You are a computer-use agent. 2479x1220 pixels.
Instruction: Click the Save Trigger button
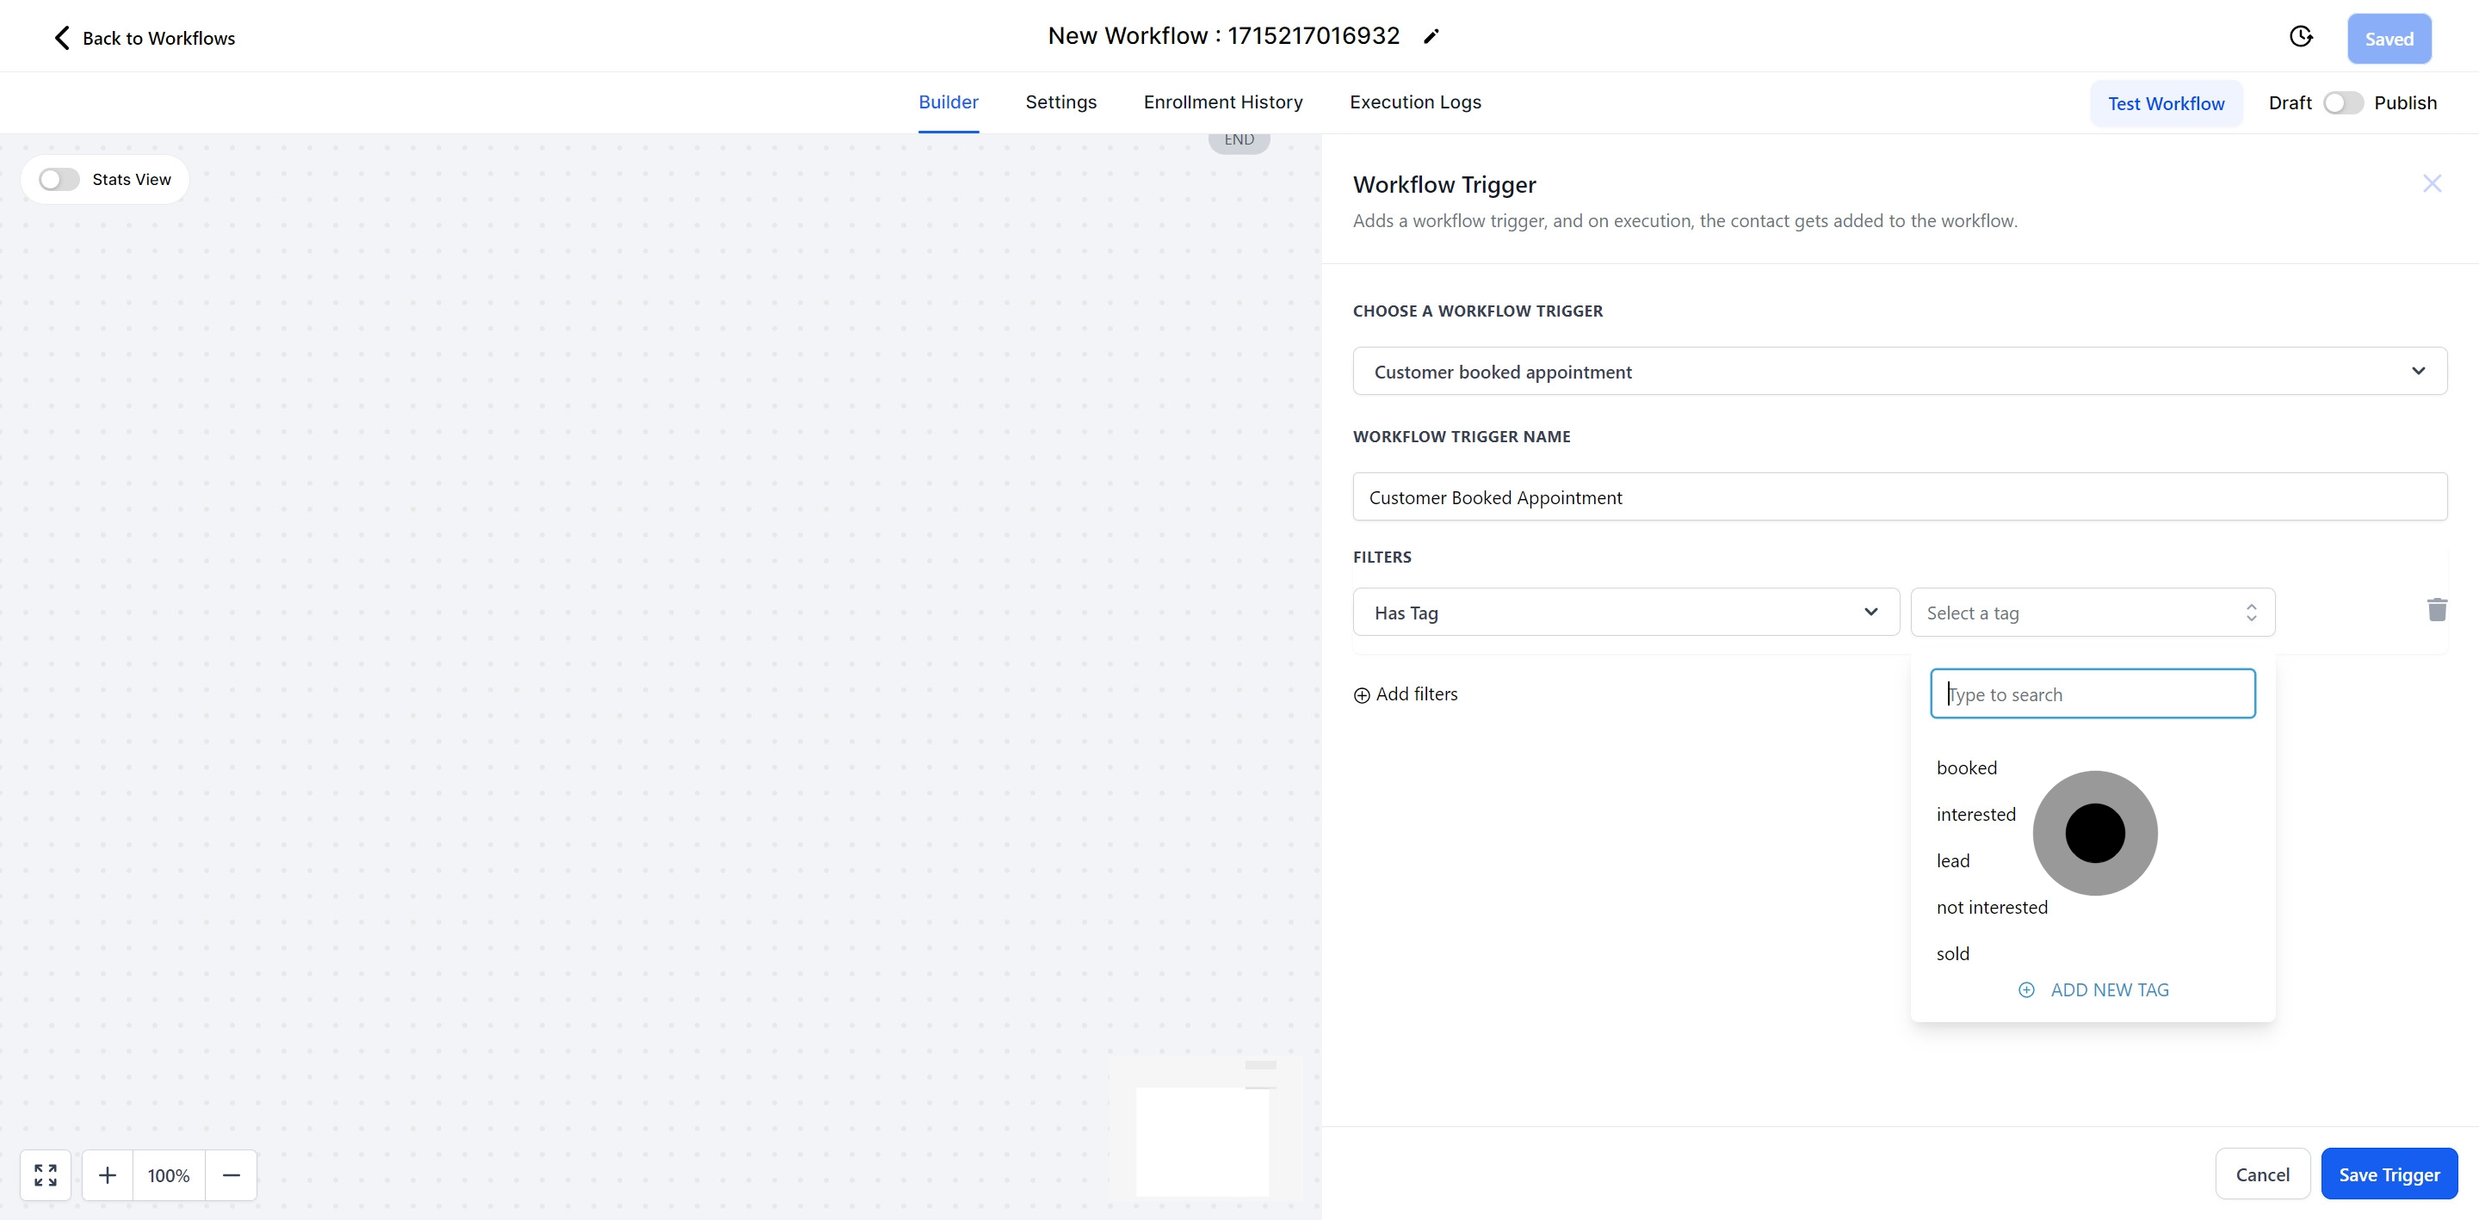(x=2389, y=1174)
